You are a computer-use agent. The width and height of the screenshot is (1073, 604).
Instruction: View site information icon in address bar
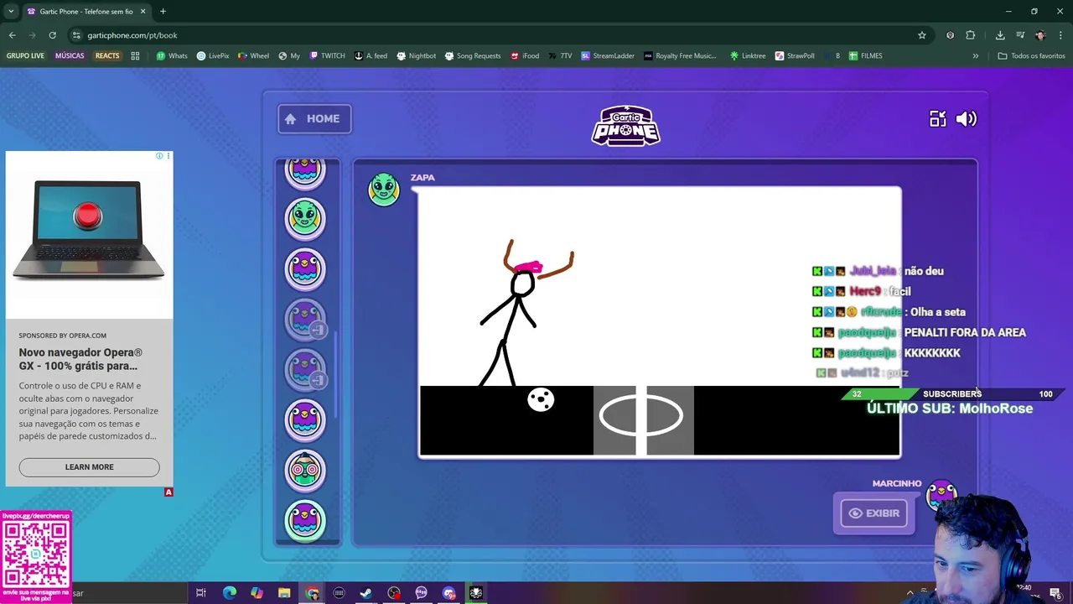coord(77,35)
